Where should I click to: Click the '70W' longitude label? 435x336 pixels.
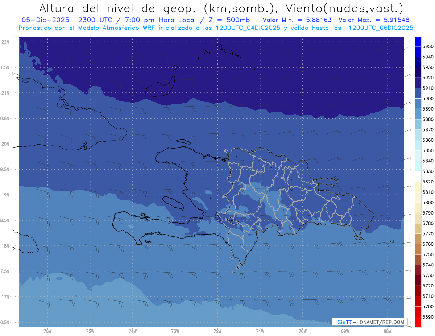[303, 331]
